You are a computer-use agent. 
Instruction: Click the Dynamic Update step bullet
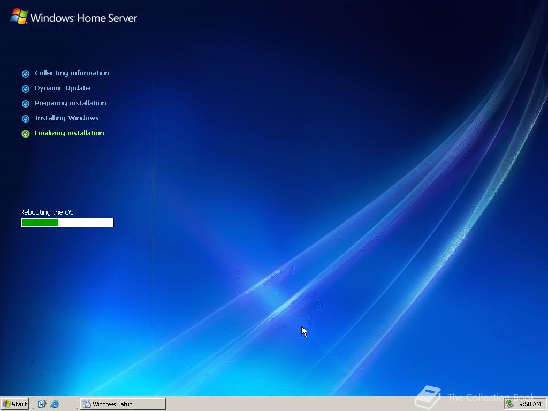tap(26, 88)
